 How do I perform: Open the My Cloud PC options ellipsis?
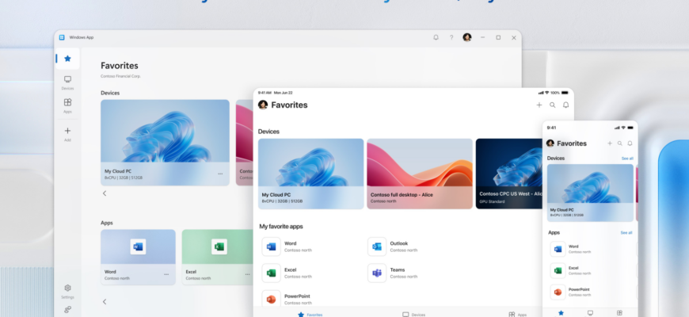point(220,174)
